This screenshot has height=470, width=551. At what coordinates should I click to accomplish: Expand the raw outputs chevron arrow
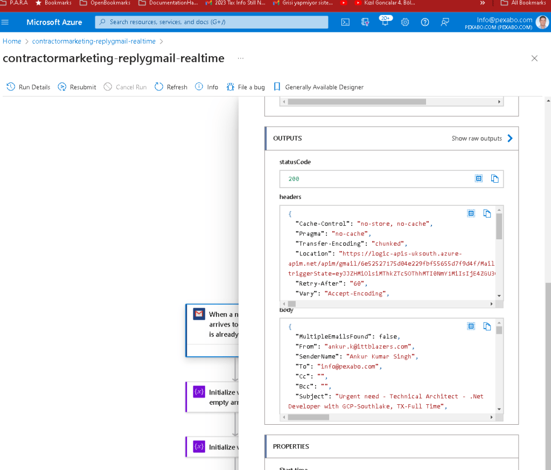[x=510, y=139]
